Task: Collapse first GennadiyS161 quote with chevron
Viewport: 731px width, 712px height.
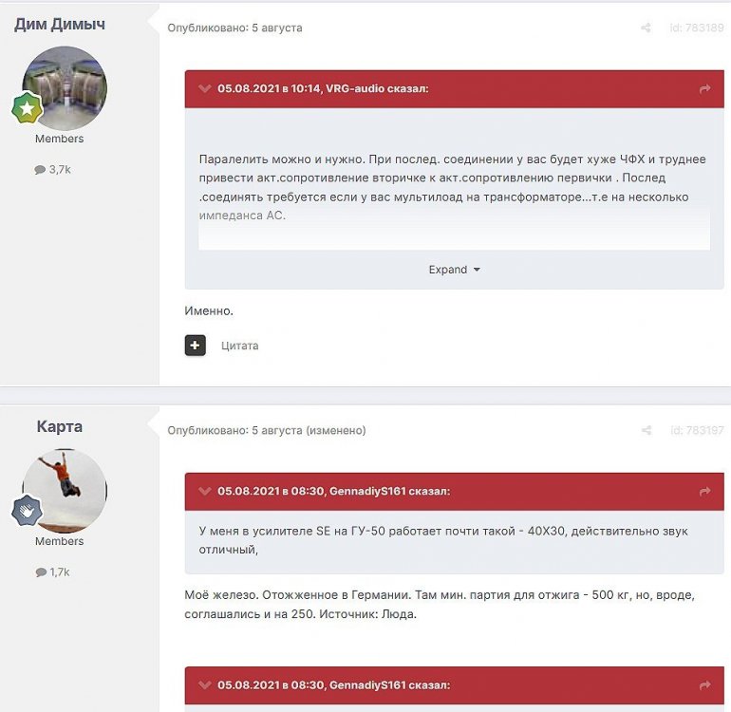Action: tap(204, 492)
